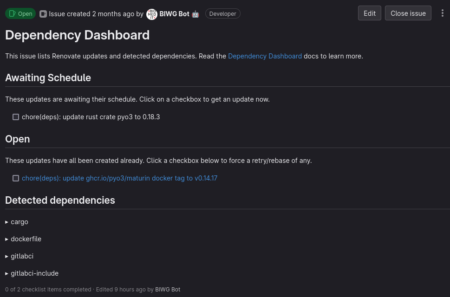Click the Detected dependencies heading
The height and width of the screenshot is (297, 450).
pyautogui.click(x=60, y=200)
